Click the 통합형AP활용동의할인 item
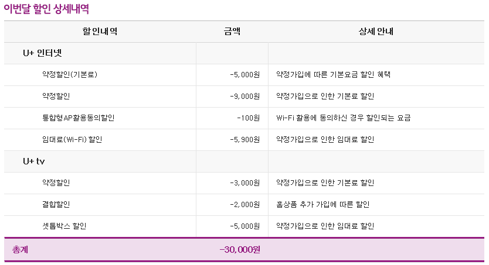This screenshot has height=265, width=489. point(78,118)
